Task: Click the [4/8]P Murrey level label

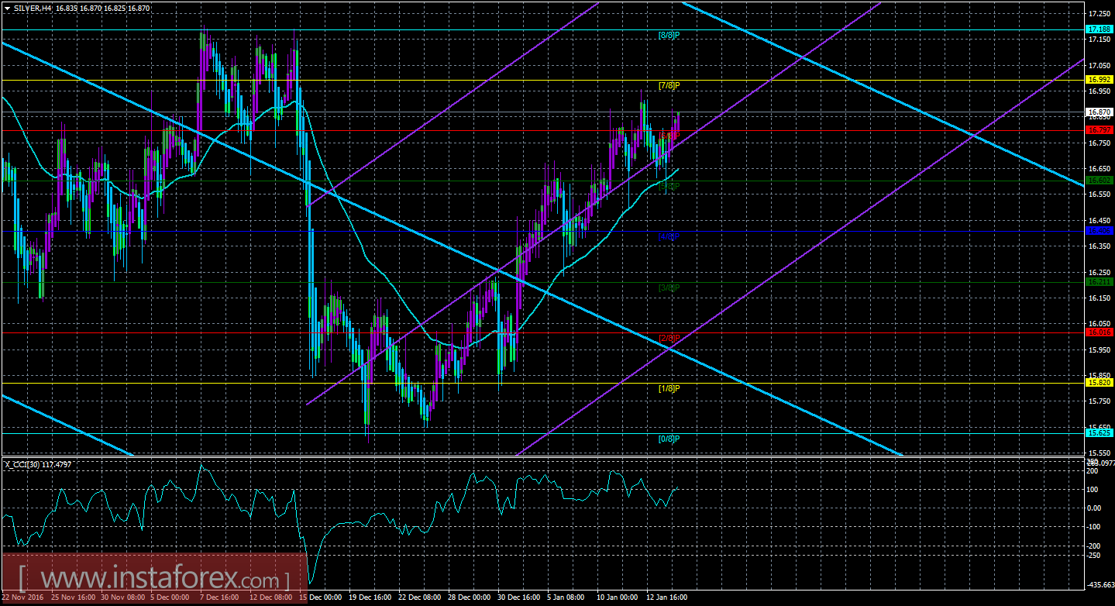Action: 669,236
